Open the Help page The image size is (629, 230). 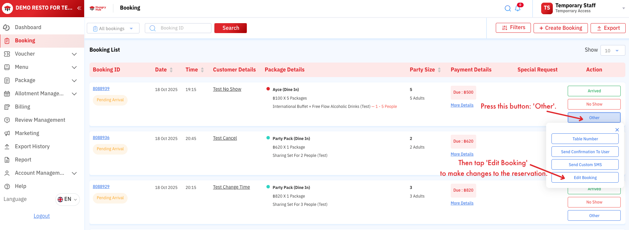(x=21, y=186)
